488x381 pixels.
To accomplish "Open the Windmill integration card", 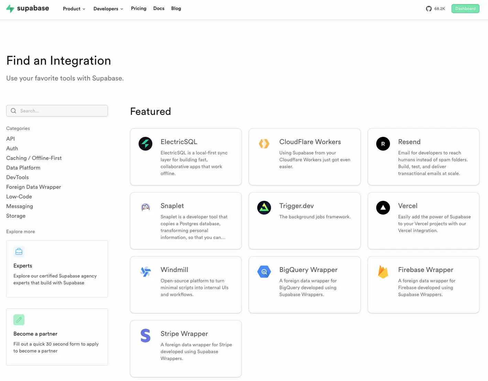I will point(186,285).
